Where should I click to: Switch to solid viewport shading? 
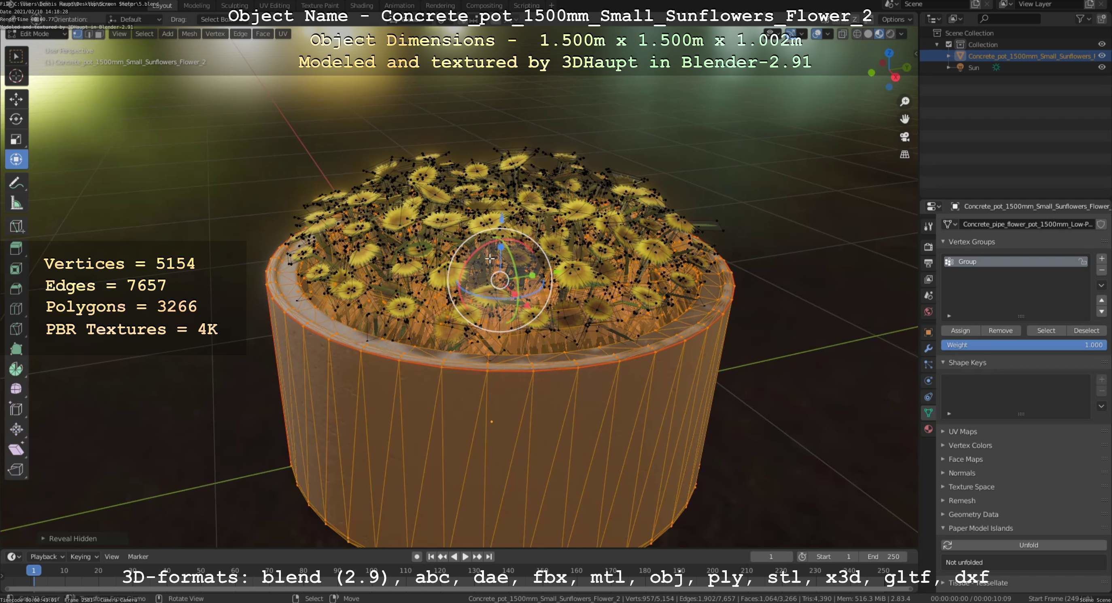pyautogui.click(x=868, y=34)
